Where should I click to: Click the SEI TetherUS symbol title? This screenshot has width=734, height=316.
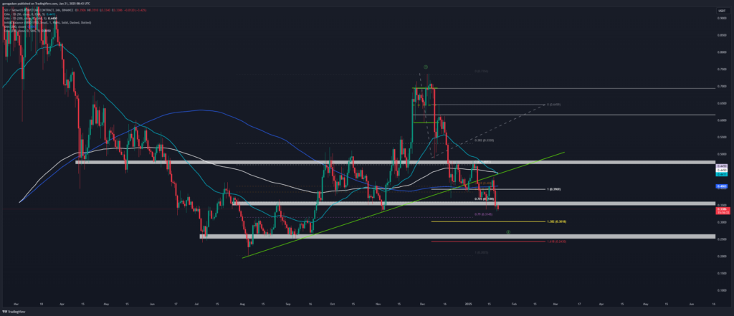29,11
